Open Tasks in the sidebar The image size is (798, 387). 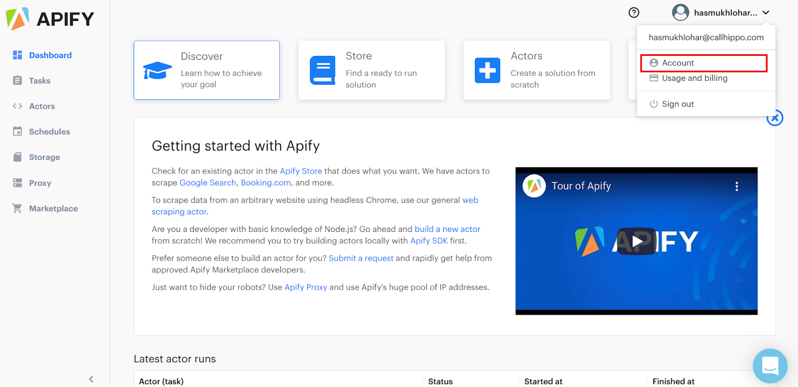(40, 81)
